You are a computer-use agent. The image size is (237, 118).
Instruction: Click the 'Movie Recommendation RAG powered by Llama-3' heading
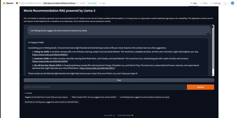[x=59, y=11]
